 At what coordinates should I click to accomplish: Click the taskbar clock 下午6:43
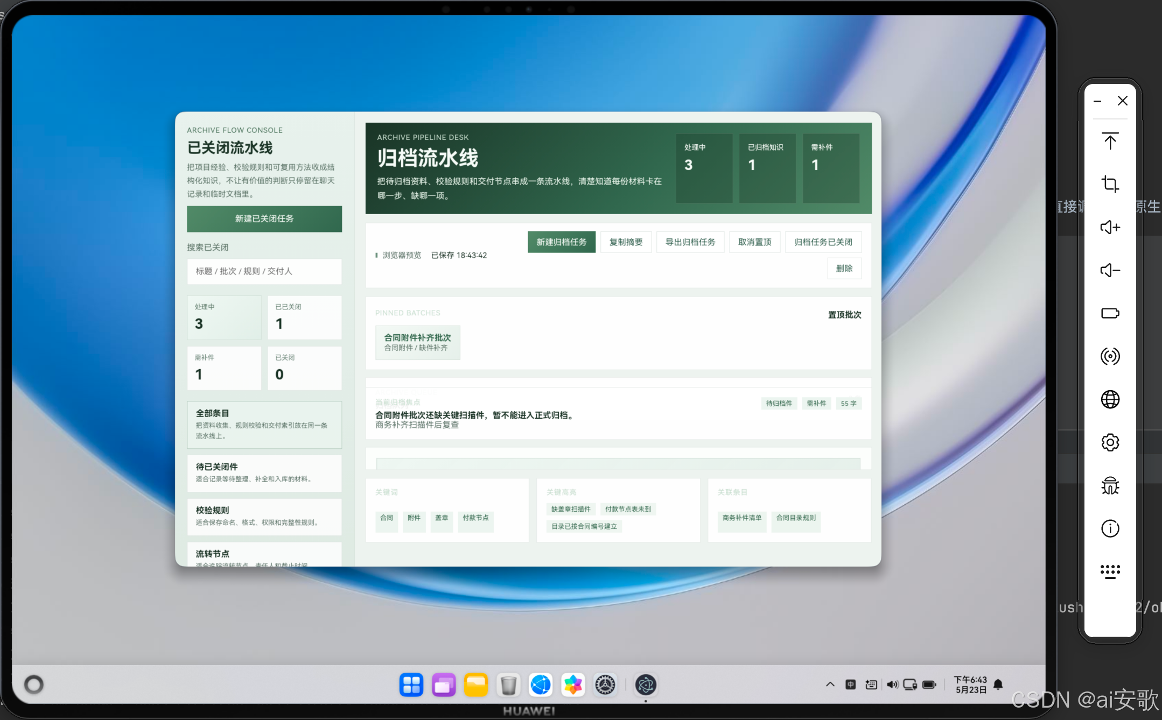click(x=970, y=680)
